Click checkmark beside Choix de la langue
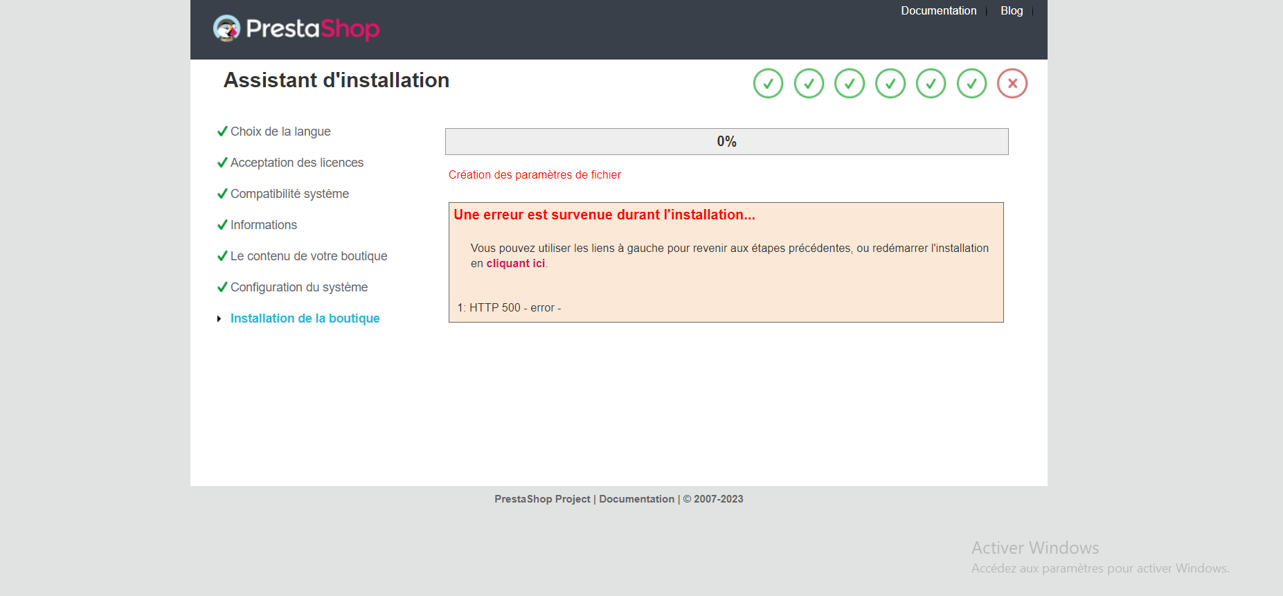 222,132
